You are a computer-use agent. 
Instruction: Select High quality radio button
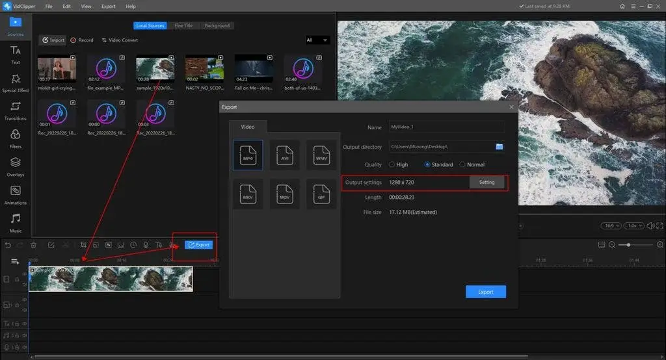(392, 164)
